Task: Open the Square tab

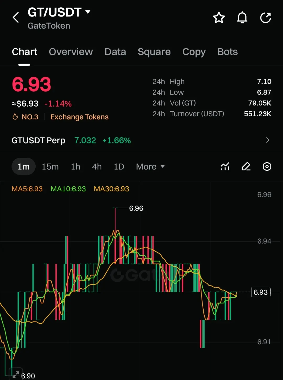Action: tap(154, 52)
